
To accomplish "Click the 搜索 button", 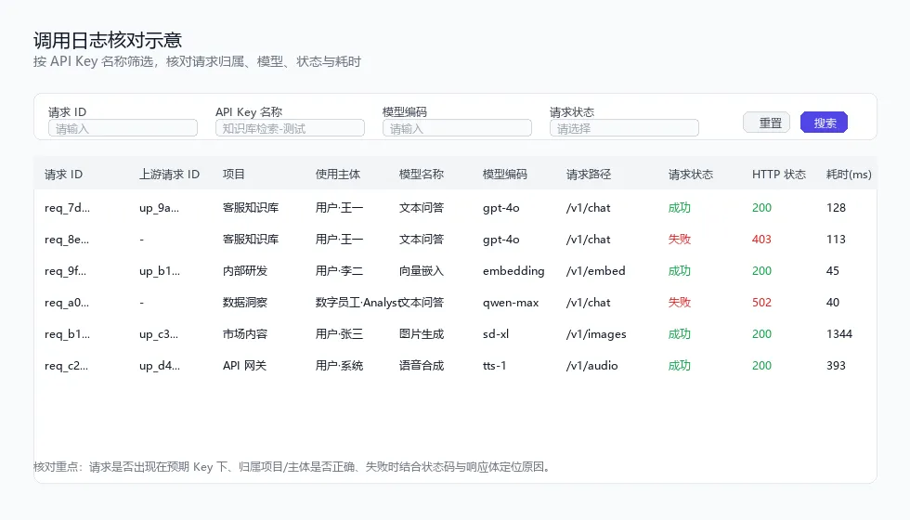I will (x=824, y=123).
